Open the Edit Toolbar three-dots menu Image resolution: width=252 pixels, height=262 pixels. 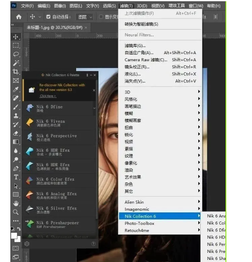(16, 221)
